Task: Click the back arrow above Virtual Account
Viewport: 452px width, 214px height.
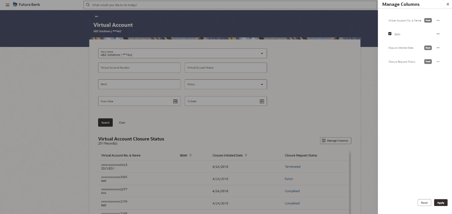Action: [x=96, y=16]
